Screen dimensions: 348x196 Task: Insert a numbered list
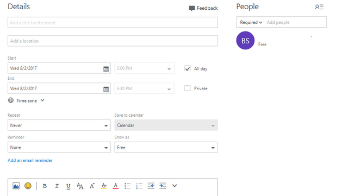[x=139, y=186]
